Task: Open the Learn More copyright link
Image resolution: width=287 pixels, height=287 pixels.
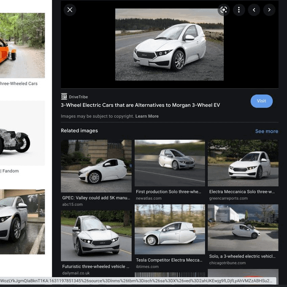Action: (x=147, y=116)
